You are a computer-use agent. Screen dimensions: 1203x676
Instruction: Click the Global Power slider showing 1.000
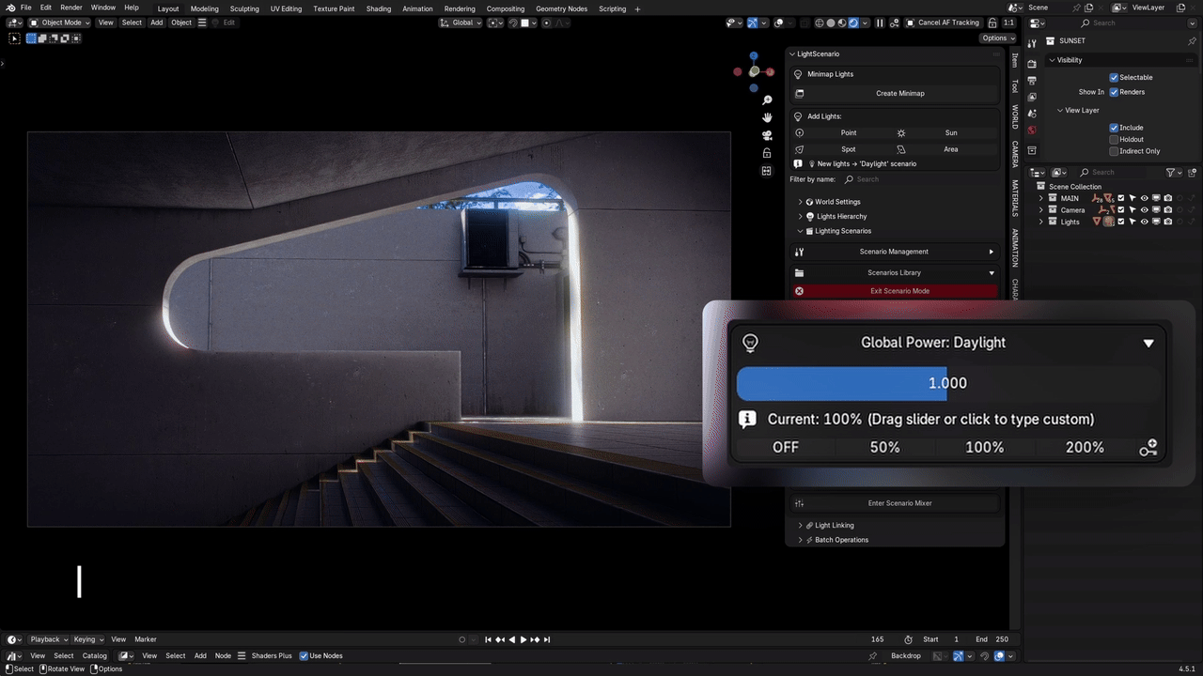pyautogui.click(x=947, y=383)
